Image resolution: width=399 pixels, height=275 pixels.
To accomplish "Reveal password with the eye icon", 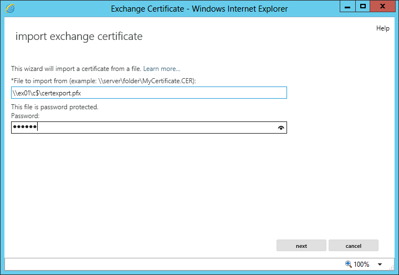I will tap(281, 128).
